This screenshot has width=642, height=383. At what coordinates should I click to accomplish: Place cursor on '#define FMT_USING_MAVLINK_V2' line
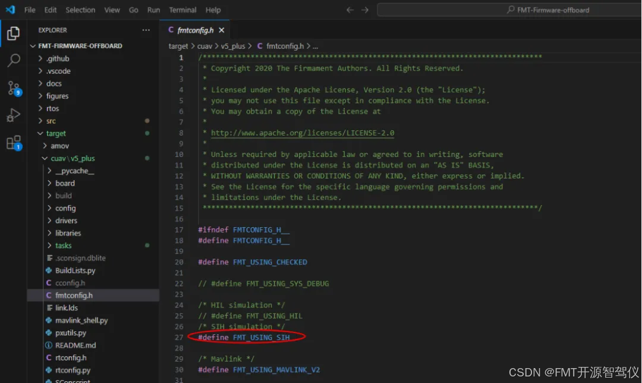tap(259, 369)
